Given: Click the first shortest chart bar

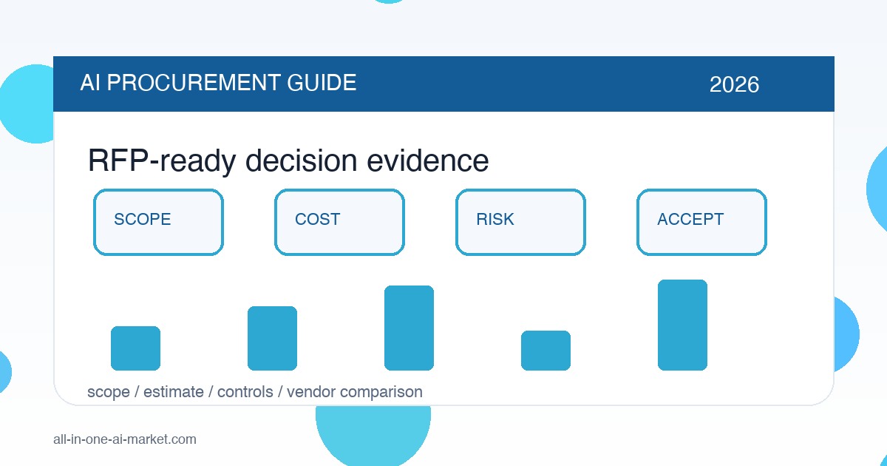Looking at the screenshot, I should 135,348.
